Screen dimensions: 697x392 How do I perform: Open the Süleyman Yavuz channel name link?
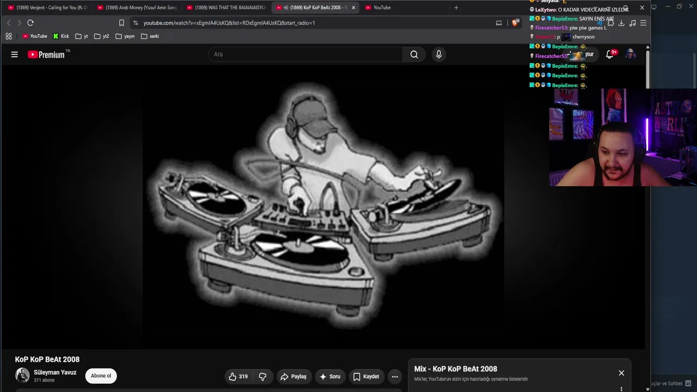click(x=55, y=372)
